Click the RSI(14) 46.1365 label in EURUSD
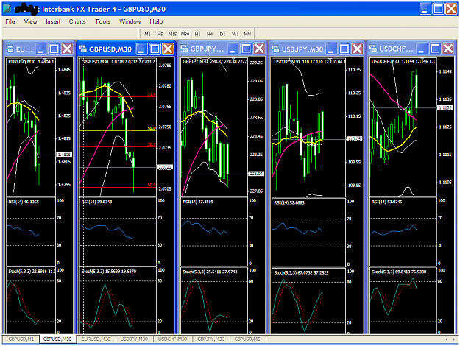The height and width of the screenshot is (346, 460). [x=24, y=202]
